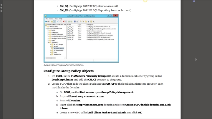Open the table of contents sidebar icon
212x119 pixels.
pyautogui.click(x=1, y=5)
